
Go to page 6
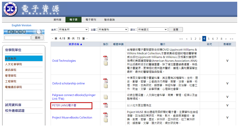(x=213, y=39)
